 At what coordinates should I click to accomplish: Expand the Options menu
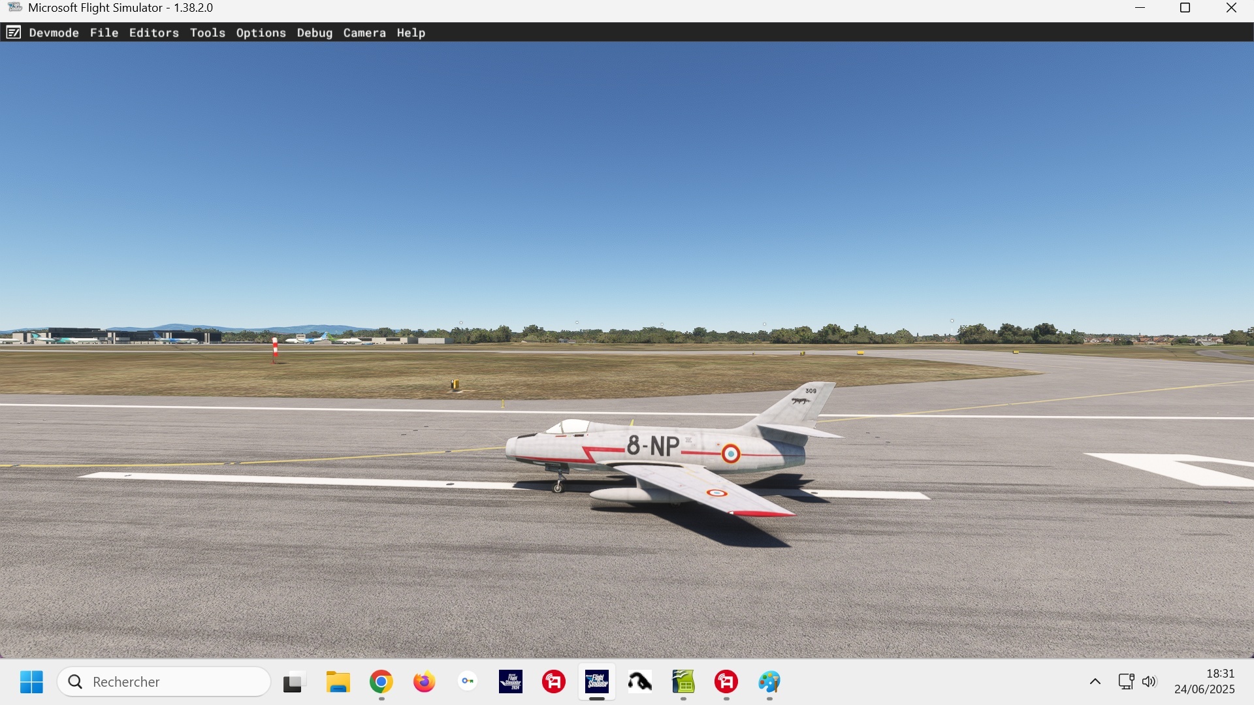[x=261, y=33]
